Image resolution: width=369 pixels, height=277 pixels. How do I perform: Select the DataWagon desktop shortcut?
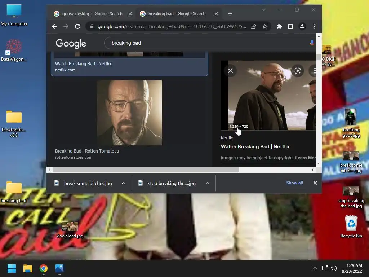(x=14, y=50)
